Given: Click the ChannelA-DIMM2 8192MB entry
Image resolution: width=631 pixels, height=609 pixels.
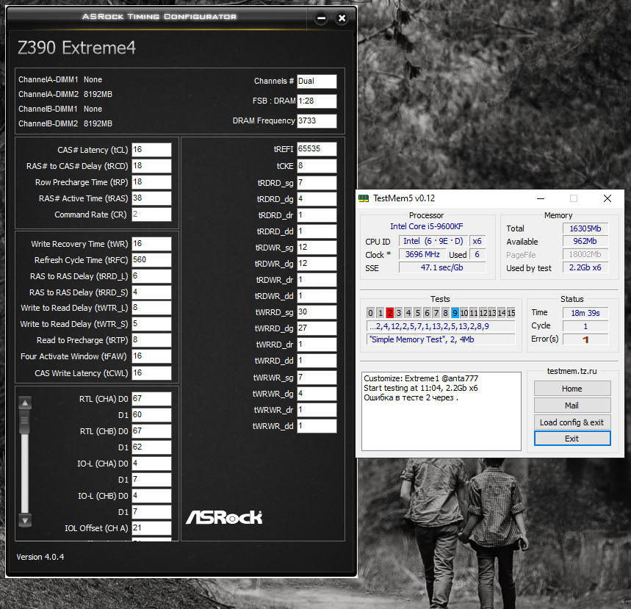Looking at the screenshot, I should (65, 94).
